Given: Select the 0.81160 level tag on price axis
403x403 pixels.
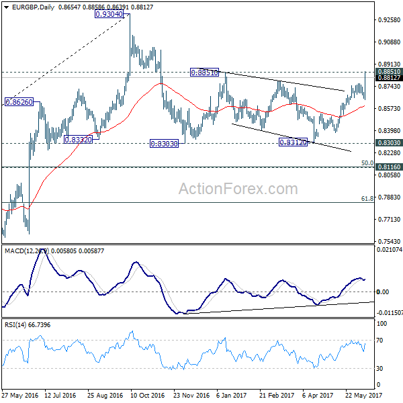Looking at the screenshot, I should click(389, 167).
